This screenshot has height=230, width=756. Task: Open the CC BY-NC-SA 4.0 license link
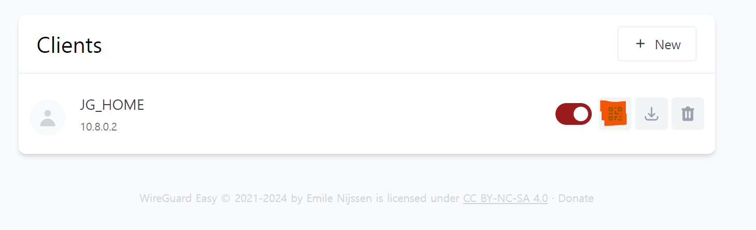(x=505, y=198)
